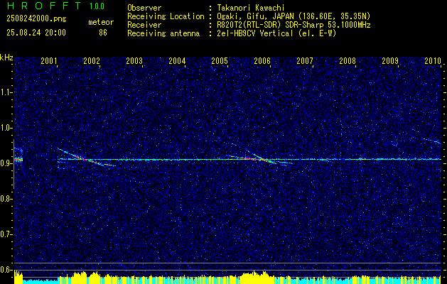Click the 1.1 kHz axis label
447x284 pixels.
tap(6, 92)
